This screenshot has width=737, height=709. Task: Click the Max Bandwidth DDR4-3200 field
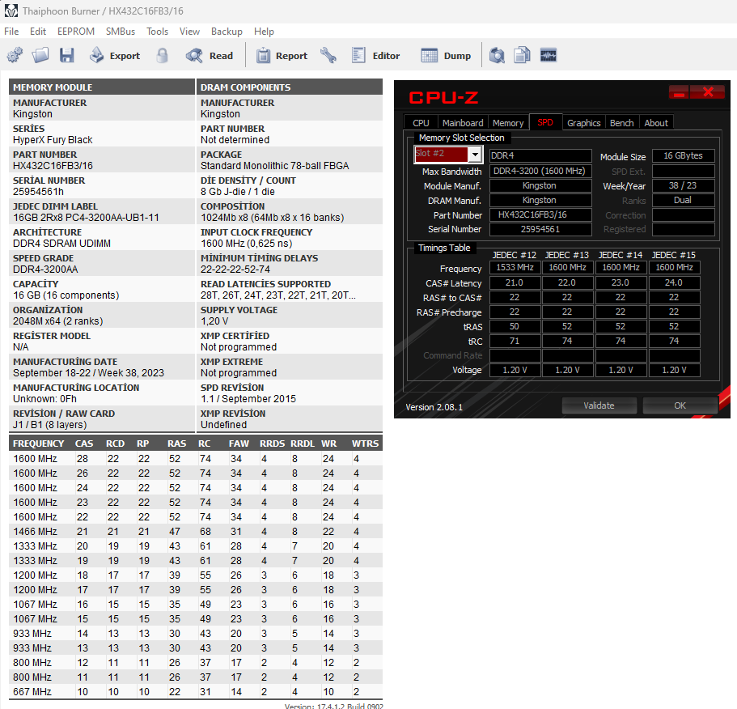click(540, 171)
